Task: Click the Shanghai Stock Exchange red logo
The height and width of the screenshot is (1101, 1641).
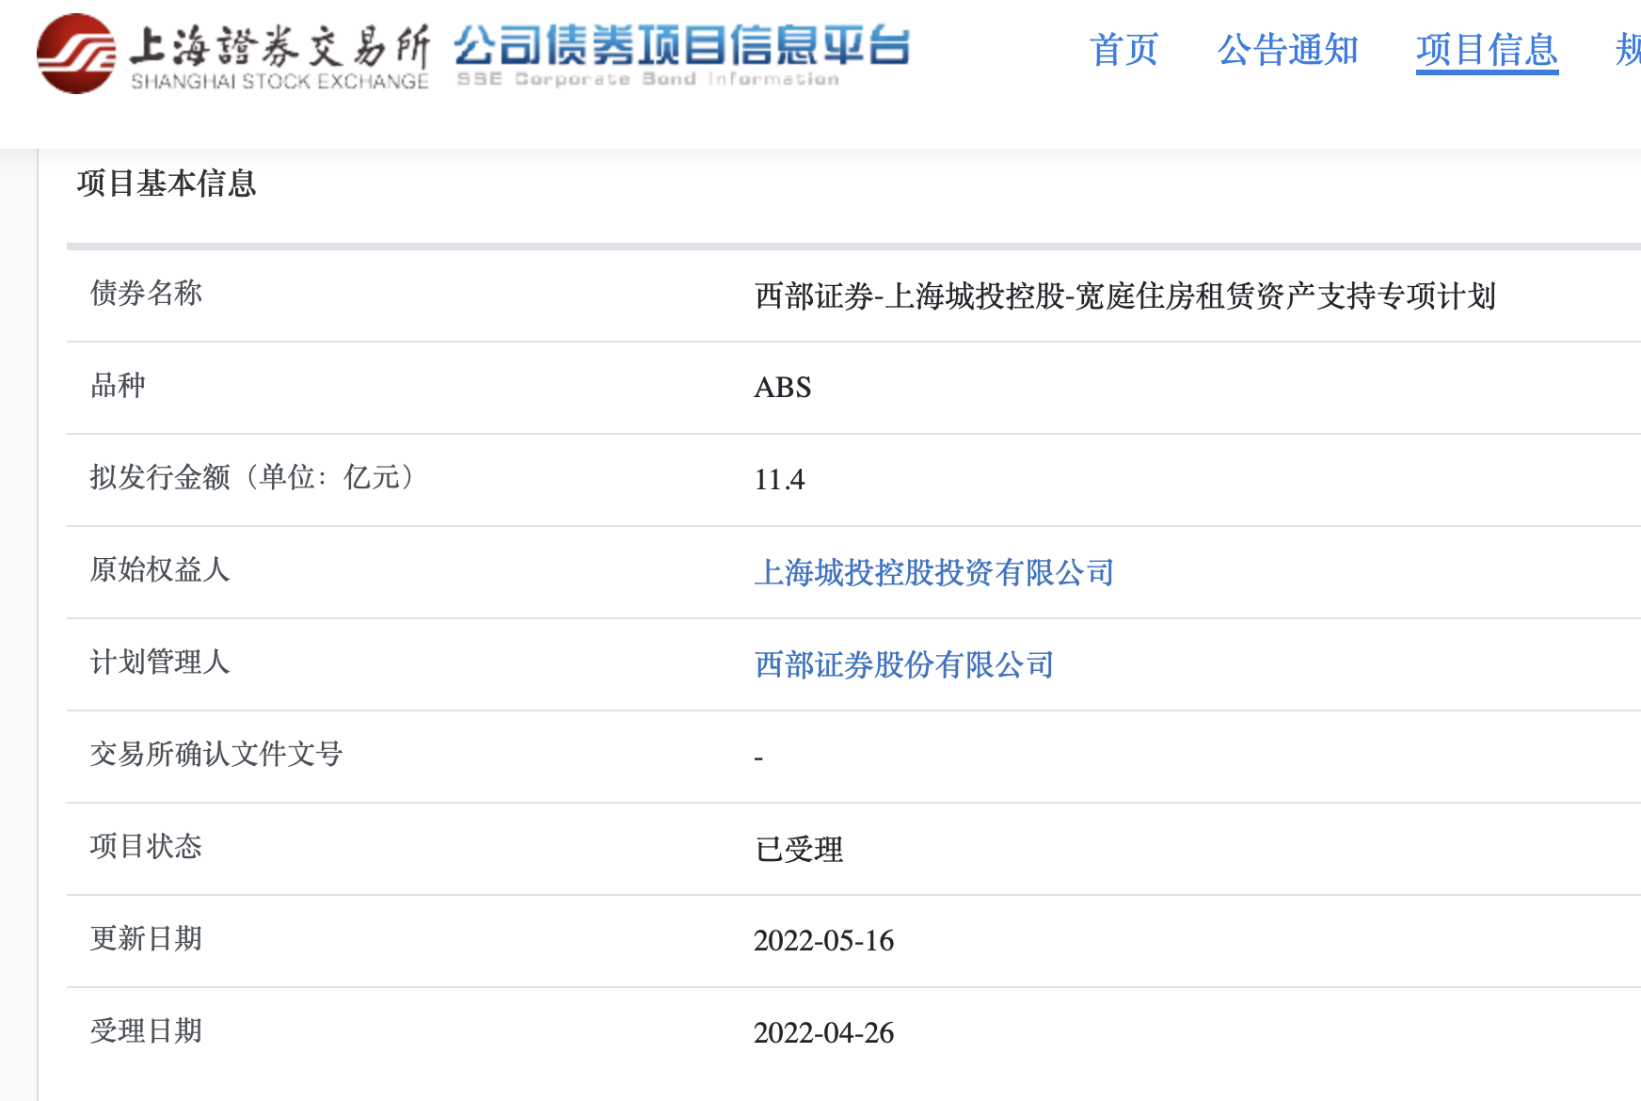Action: 76,54
